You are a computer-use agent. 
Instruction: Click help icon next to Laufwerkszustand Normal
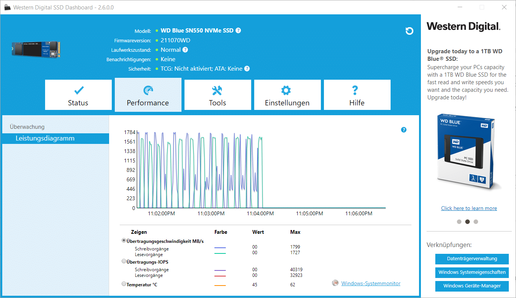tap(185, 50)
